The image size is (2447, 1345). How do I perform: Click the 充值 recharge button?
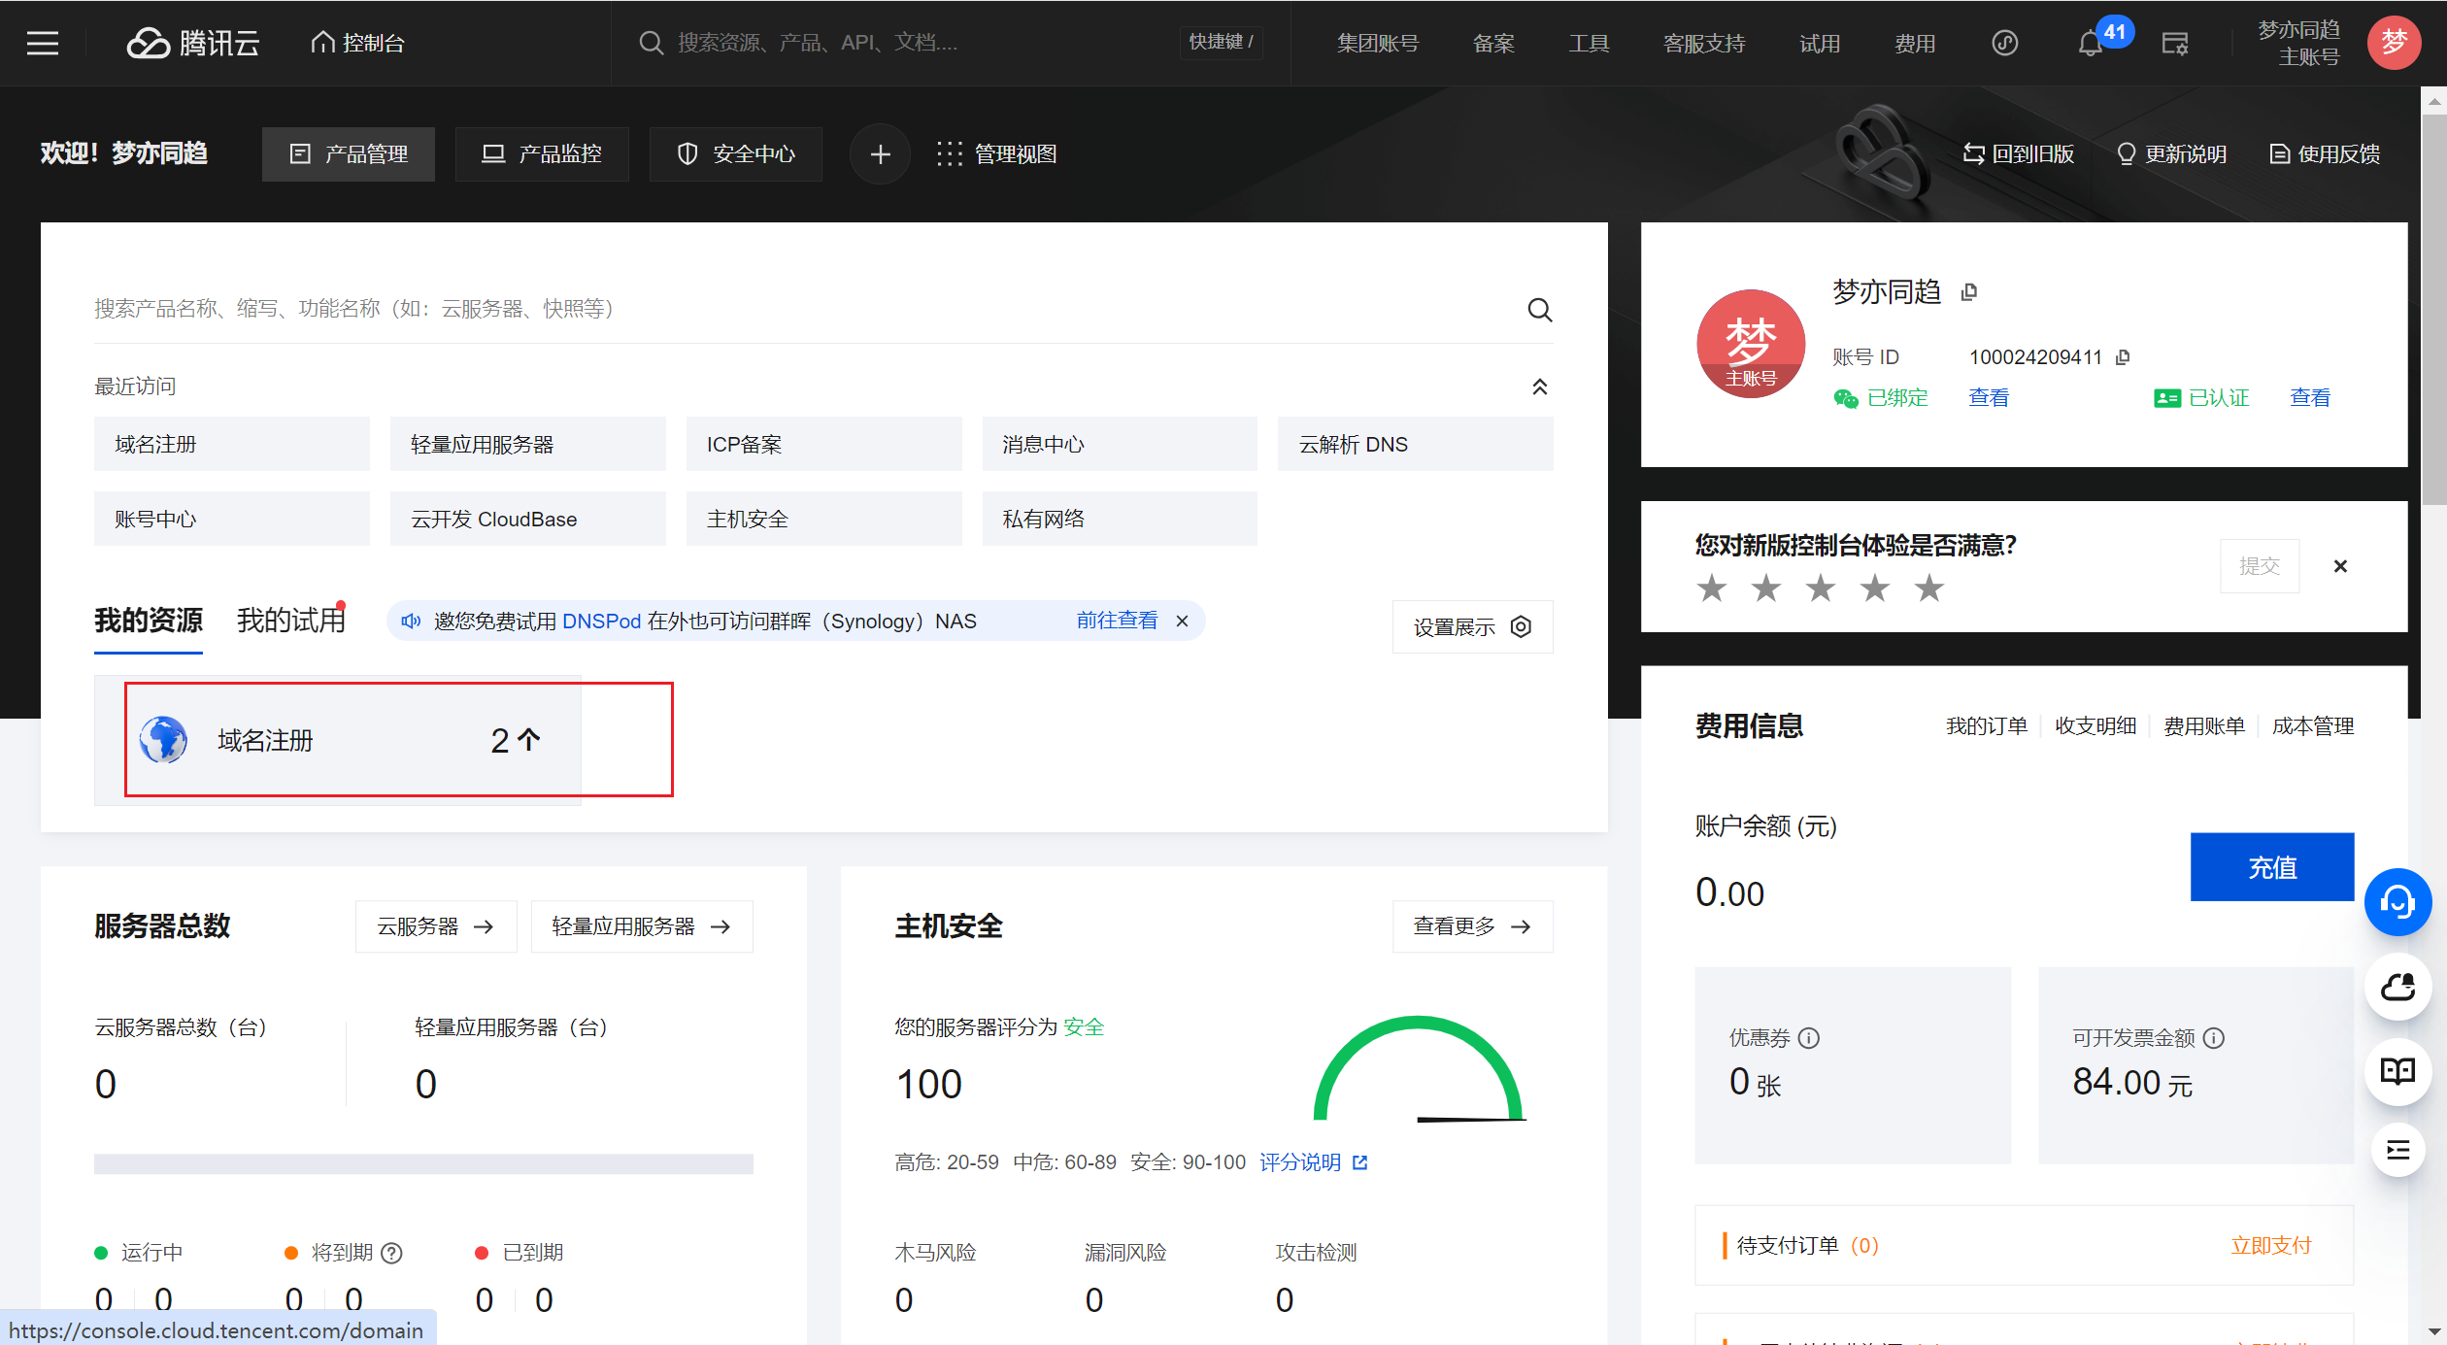[x=2271, y=867]
